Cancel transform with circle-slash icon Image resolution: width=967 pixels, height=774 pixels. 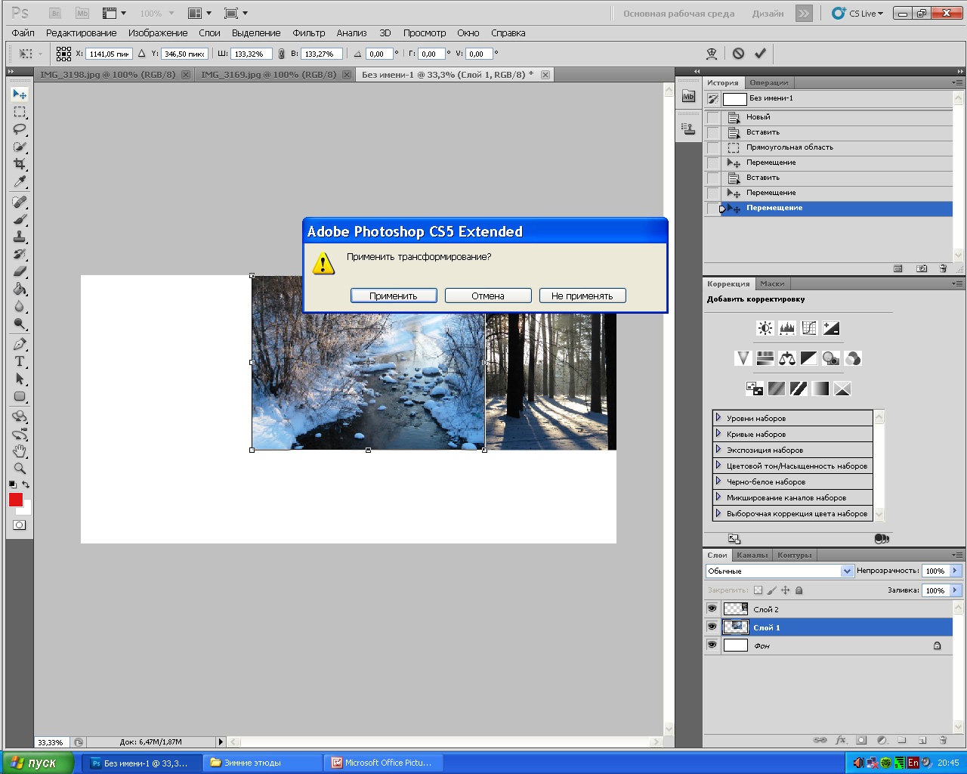738,53
